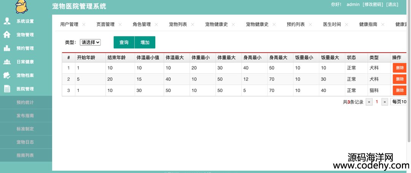Select page number 1 in pagination

pyautogui.click(x=377, y=102)
